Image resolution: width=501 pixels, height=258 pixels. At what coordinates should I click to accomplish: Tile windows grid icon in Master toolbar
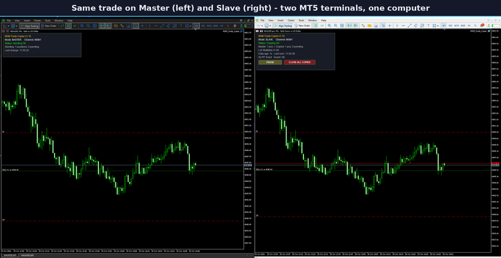point(95,26)
